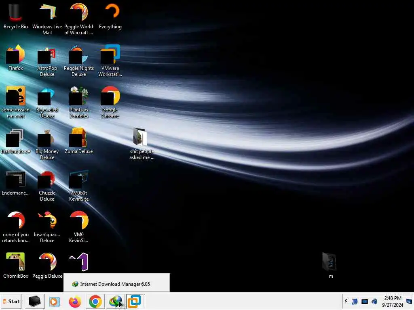The image size is (414, 310).
Task: Select the folder named 'm'
Action: pyautogui.click(x=330, y=266)
